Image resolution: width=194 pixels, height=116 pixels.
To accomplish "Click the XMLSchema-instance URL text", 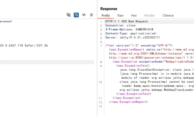I will 145,54.
